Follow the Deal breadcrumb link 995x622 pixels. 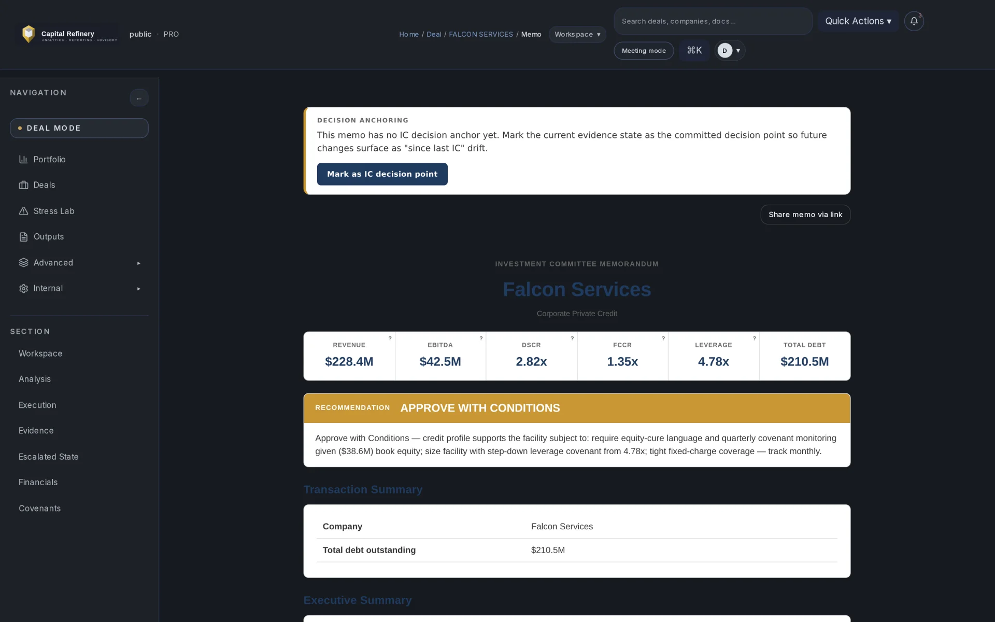[x=434, y=34]
